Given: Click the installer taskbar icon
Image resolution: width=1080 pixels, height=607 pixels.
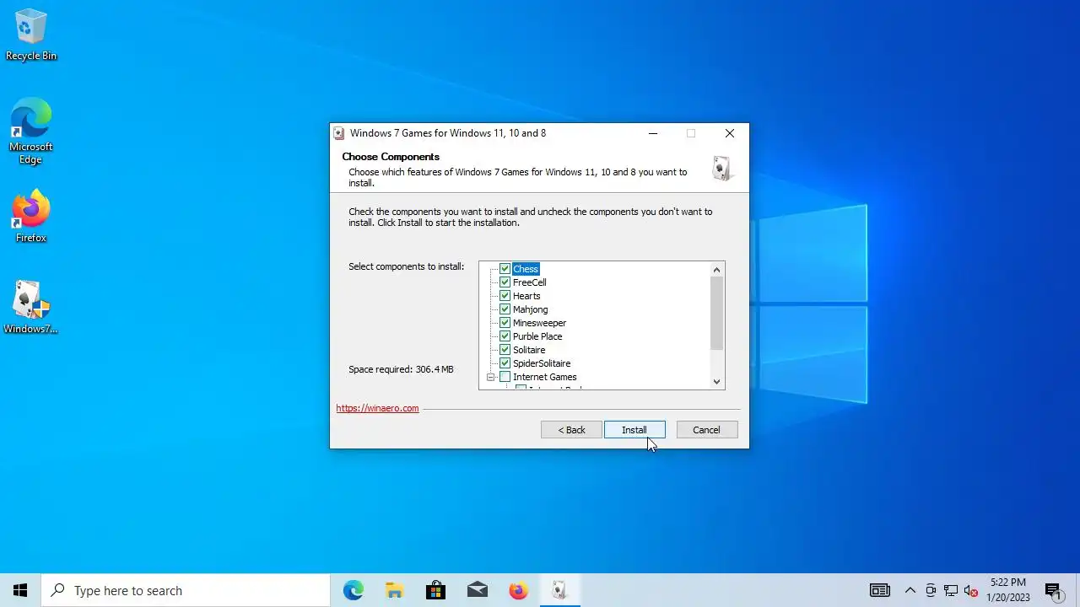Looking at the screenshot, I should [x=559, y=590].
